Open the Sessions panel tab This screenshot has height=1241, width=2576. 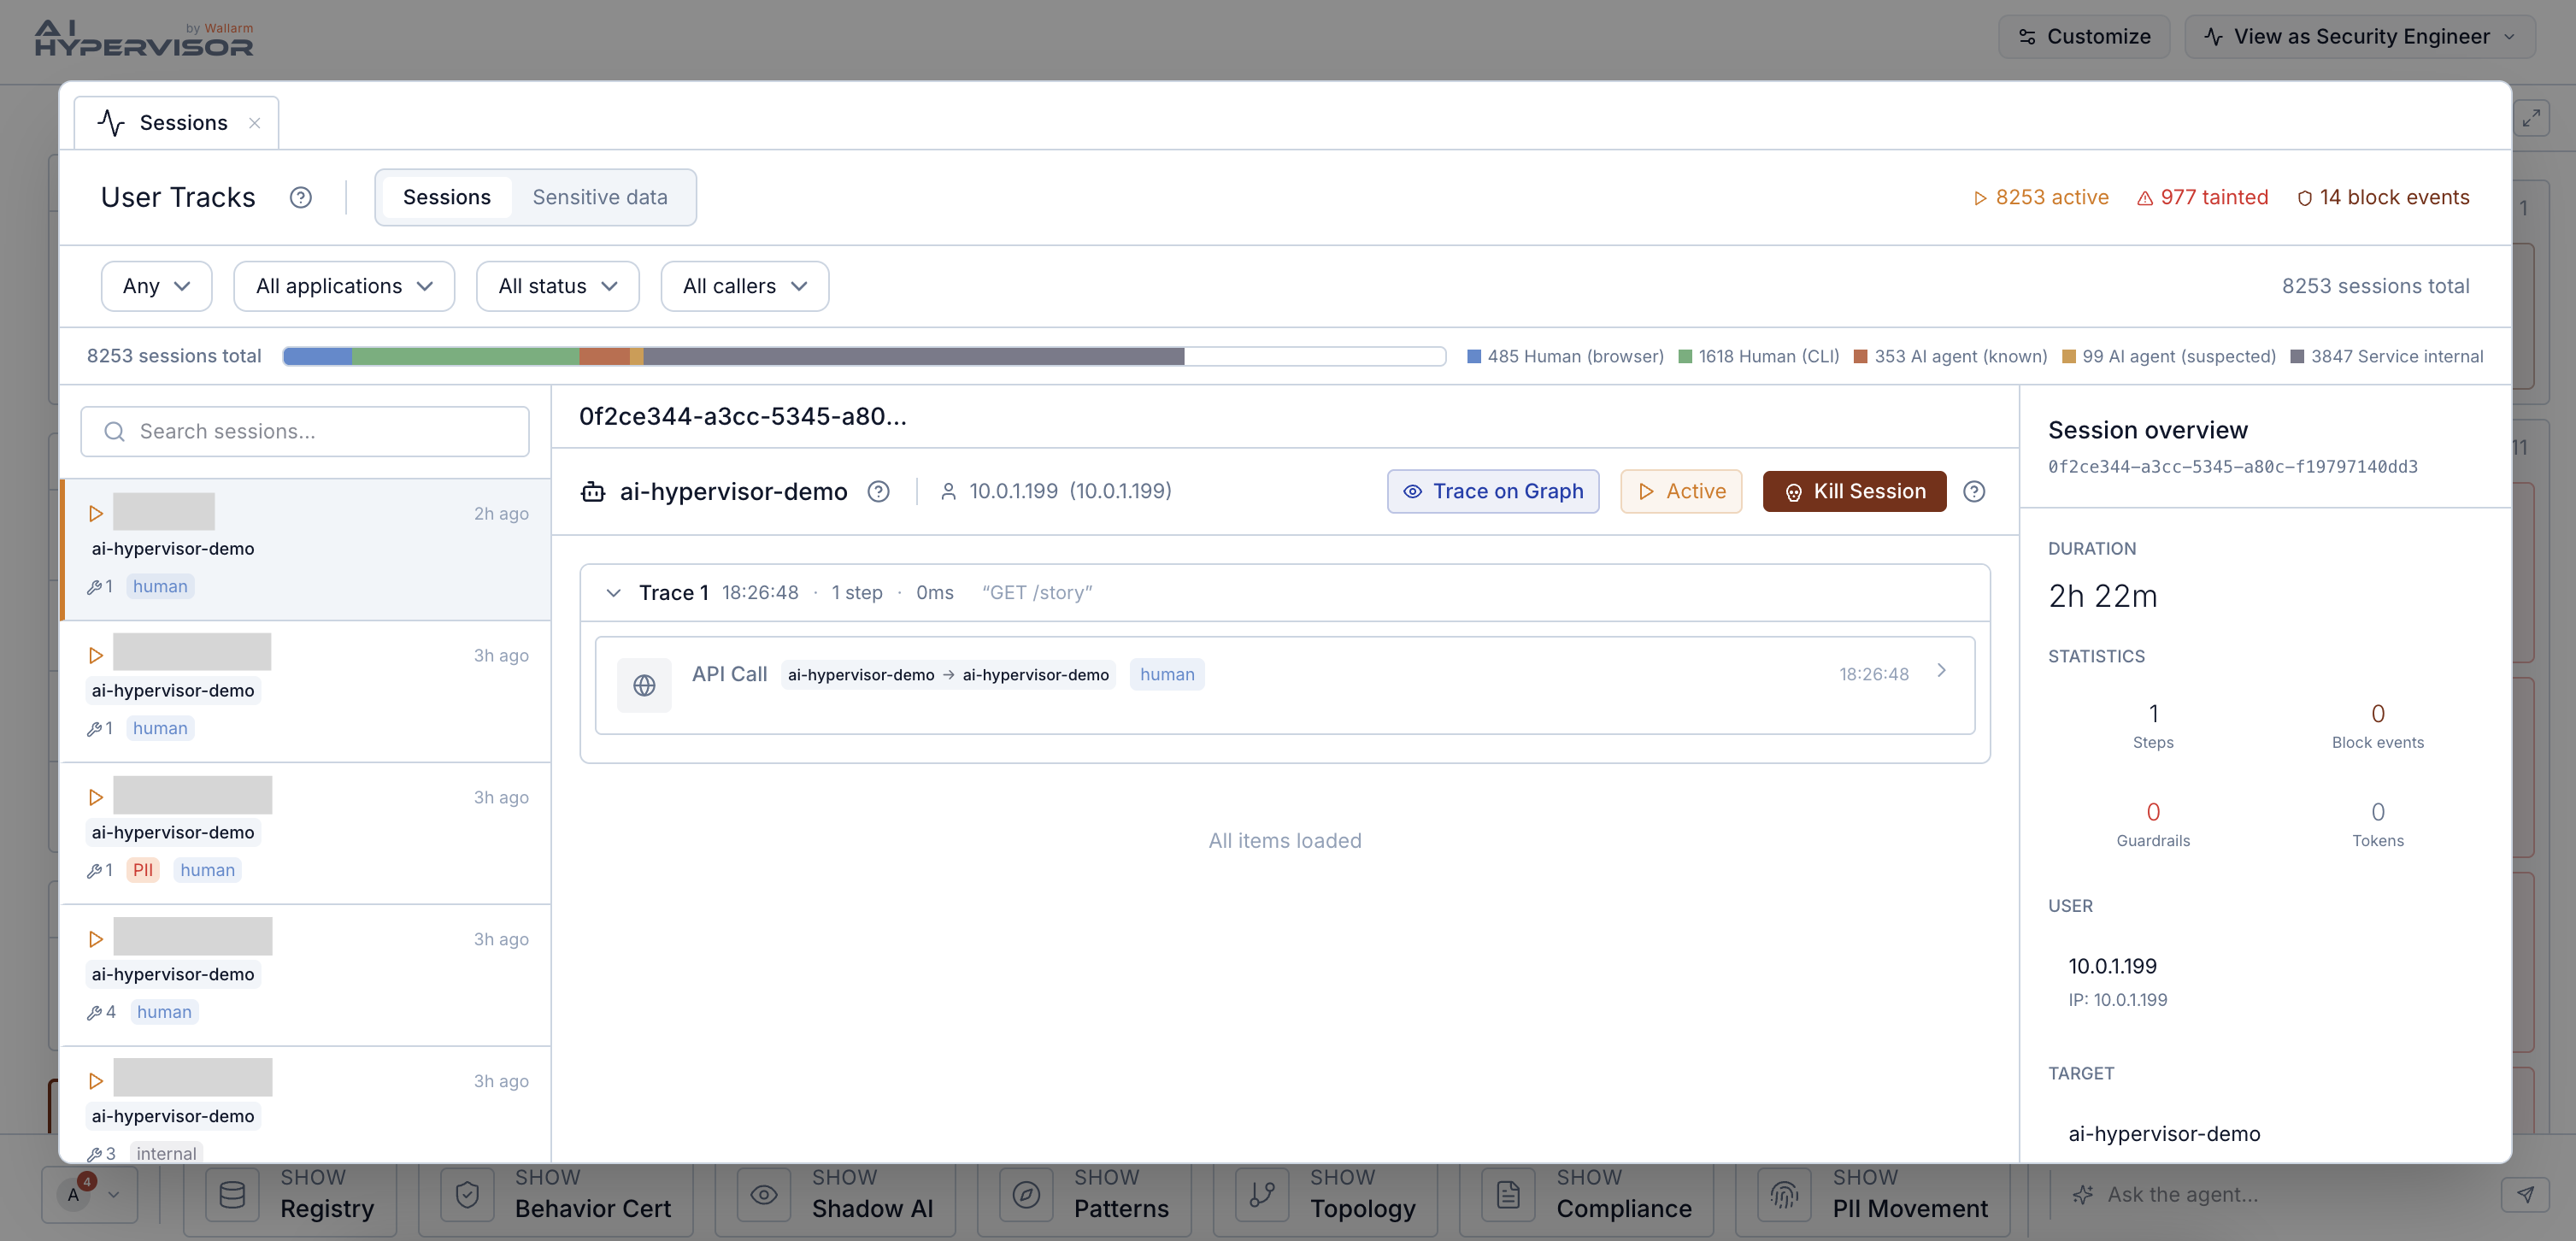177,123
